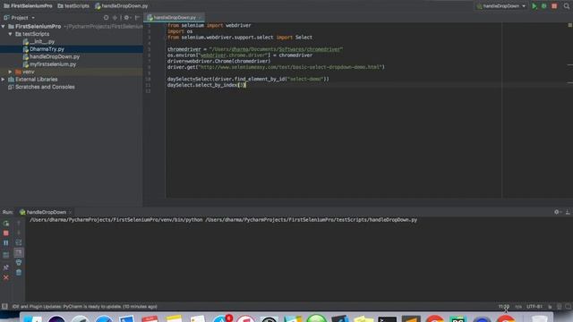Screen dimensions: 573x322
Task: Expand External Libraries node arrow
Action: coord(4,80)
